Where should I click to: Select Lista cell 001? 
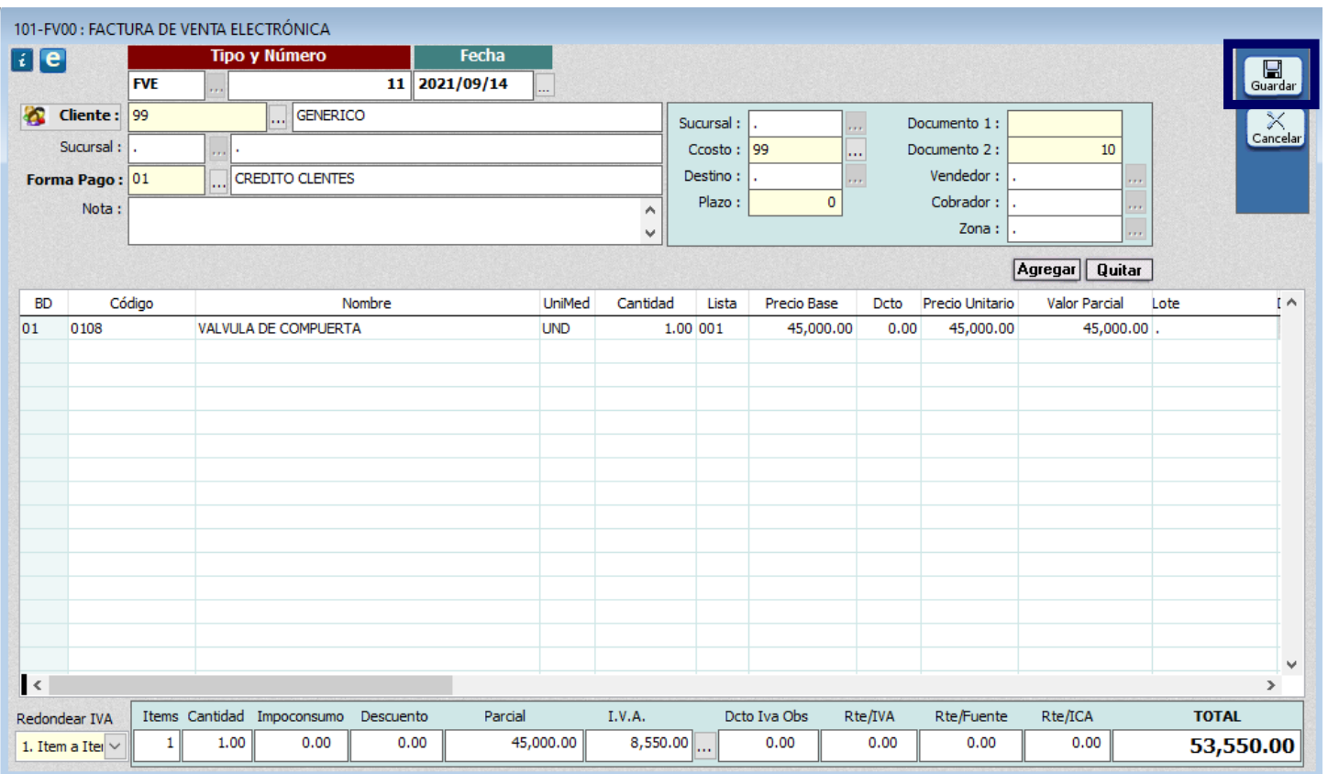click(722, 328)
